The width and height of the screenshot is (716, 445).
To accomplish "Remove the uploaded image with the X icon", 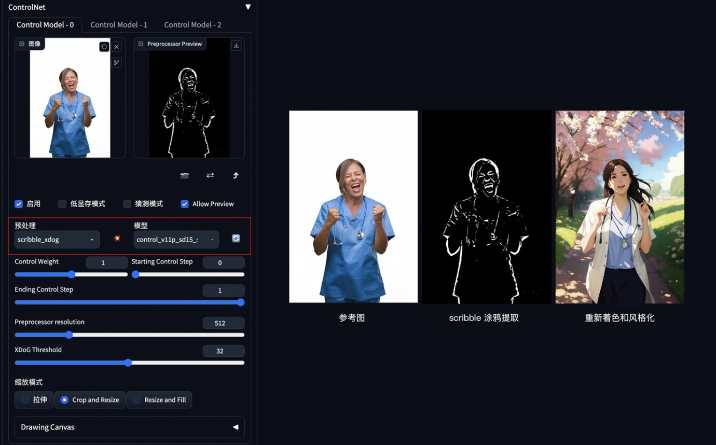I will 117,47.
